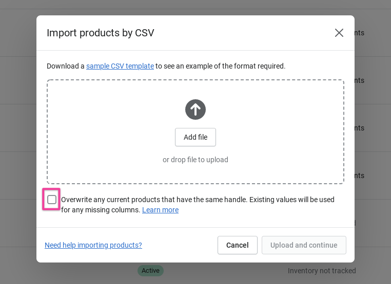Click the 'or drop file to upload' text
The width and height of the screenshot is (391, 284).
click(195, 160)
